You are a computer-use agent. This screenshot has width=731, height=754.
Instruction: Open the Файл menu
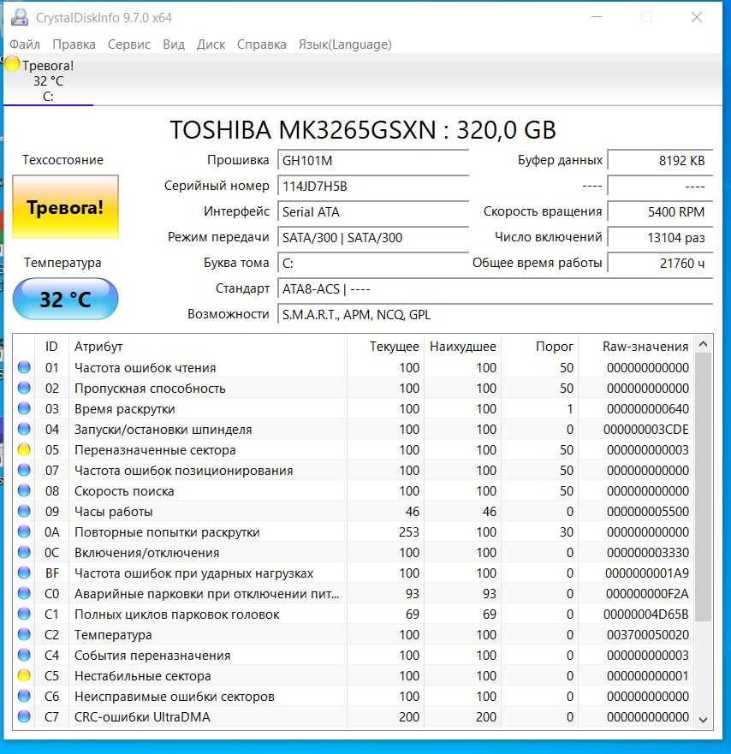pos(25,45)
